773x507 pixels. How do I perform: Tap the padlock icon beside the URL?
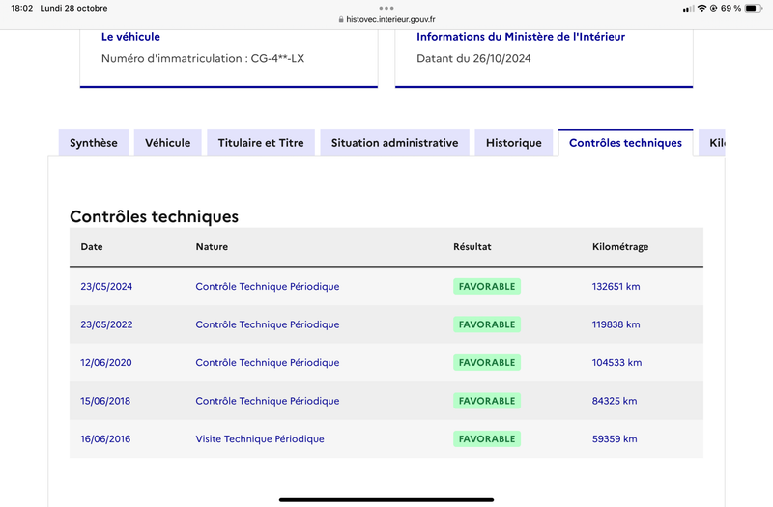[341, 19]
